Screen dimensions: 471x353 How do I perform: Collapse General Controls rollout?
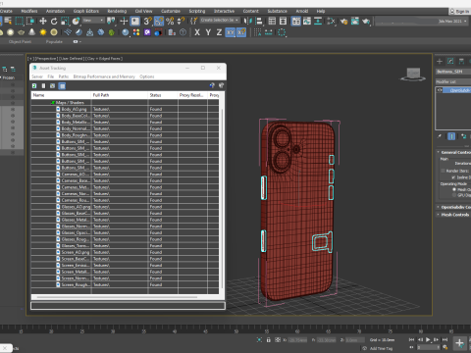pos(454,152)
